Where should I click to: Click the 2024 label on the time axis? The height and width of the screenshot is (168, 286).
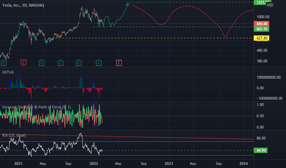point(244,164)
